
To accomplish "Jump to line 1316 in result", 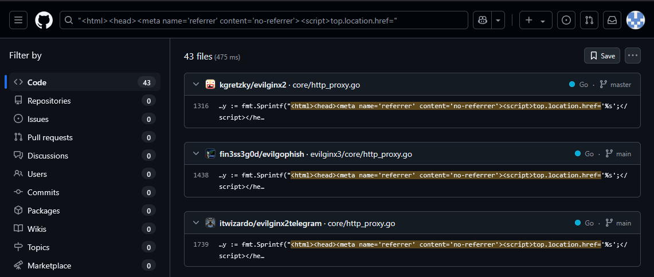I will (x=201, y=106).
